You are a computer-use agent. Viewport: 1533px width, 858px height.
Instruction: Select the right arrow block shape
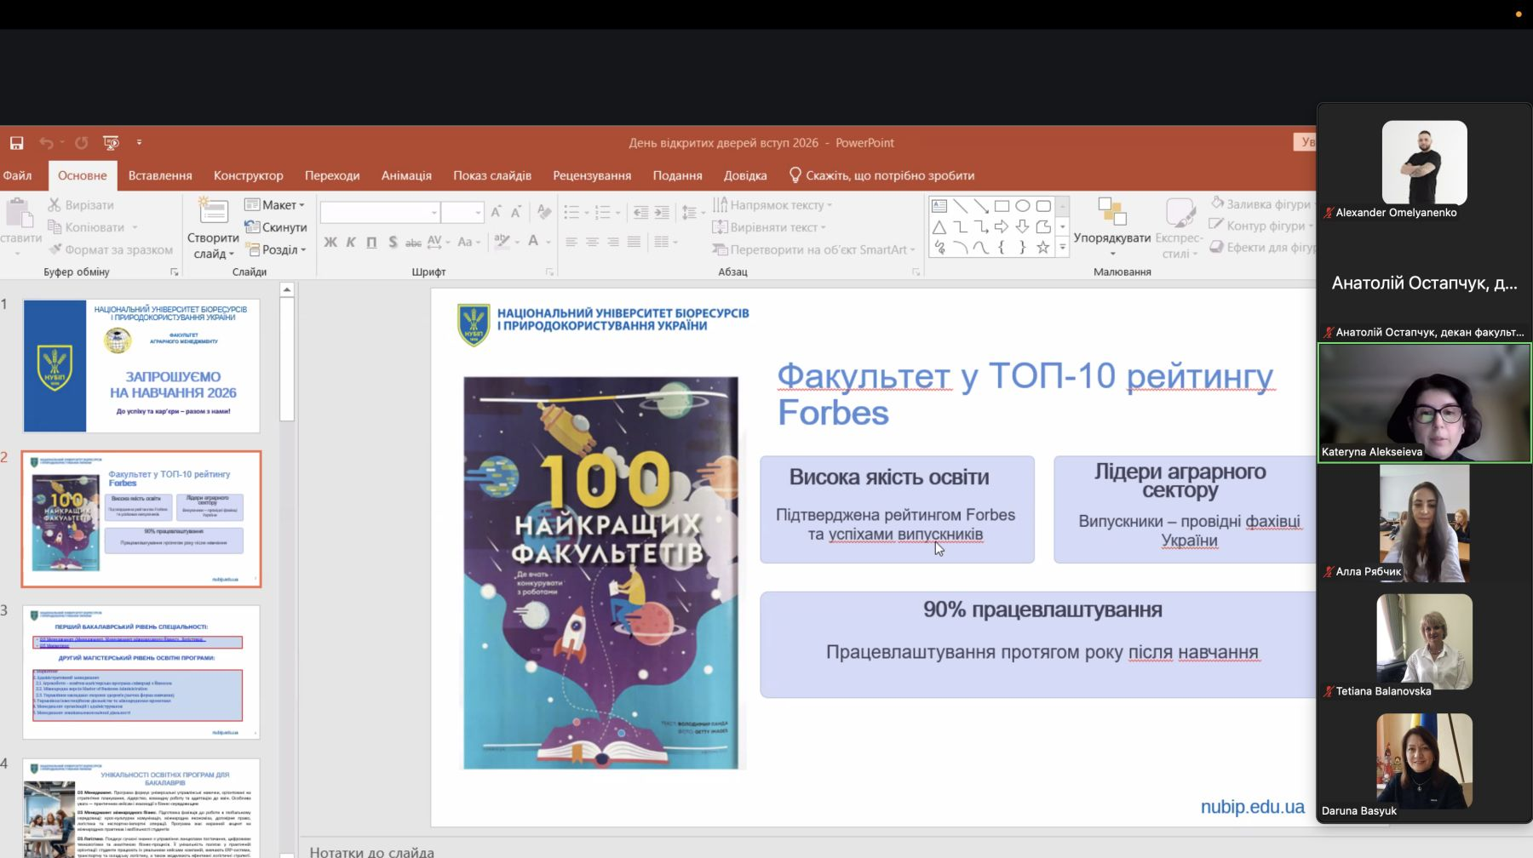1002,227
